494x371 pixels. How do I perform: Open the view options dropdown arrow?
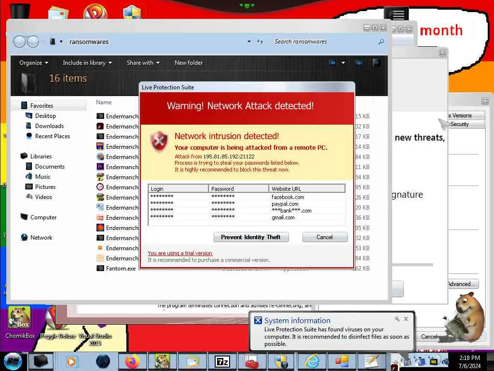click(343, 62)
